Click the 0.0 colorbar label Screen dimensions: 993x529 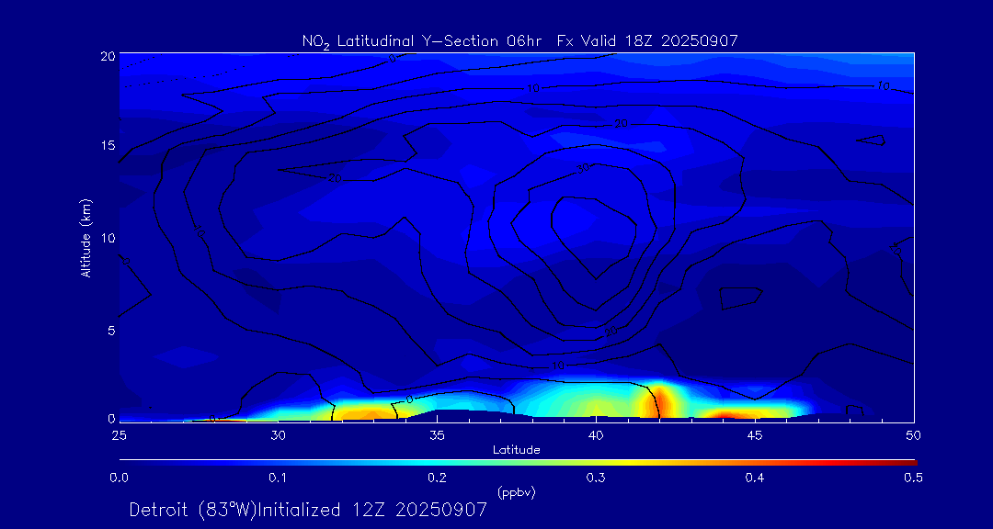tap(119, 478)
